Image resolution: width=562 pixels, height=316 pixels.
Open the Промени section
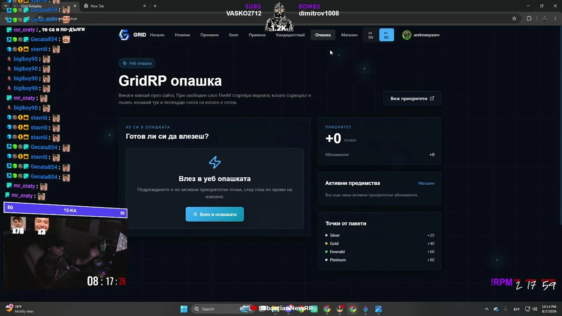209,35
